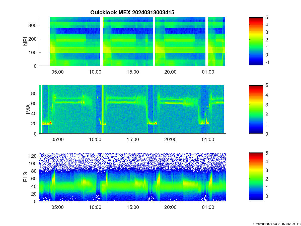The width and height of the screenshot is (301, 226).
Task: Click the 300 tick on NPI y-axis
Action: point(32,25)
